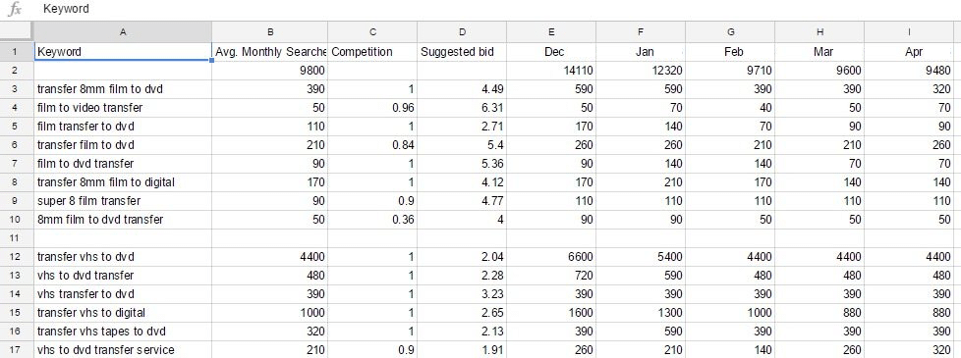Viewport: 961px width, 358px height.
Task: Select column I header
Action: pos(909,31)
